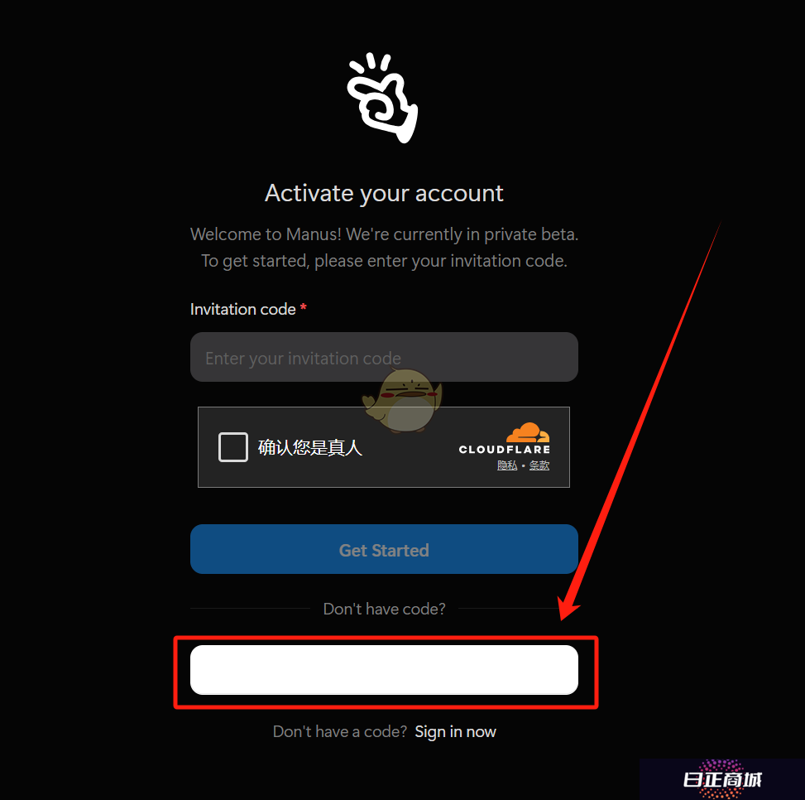This screenshot has height=800, width=805.
Task: Click the Don't have code? divider text
Action: (384, 609)
